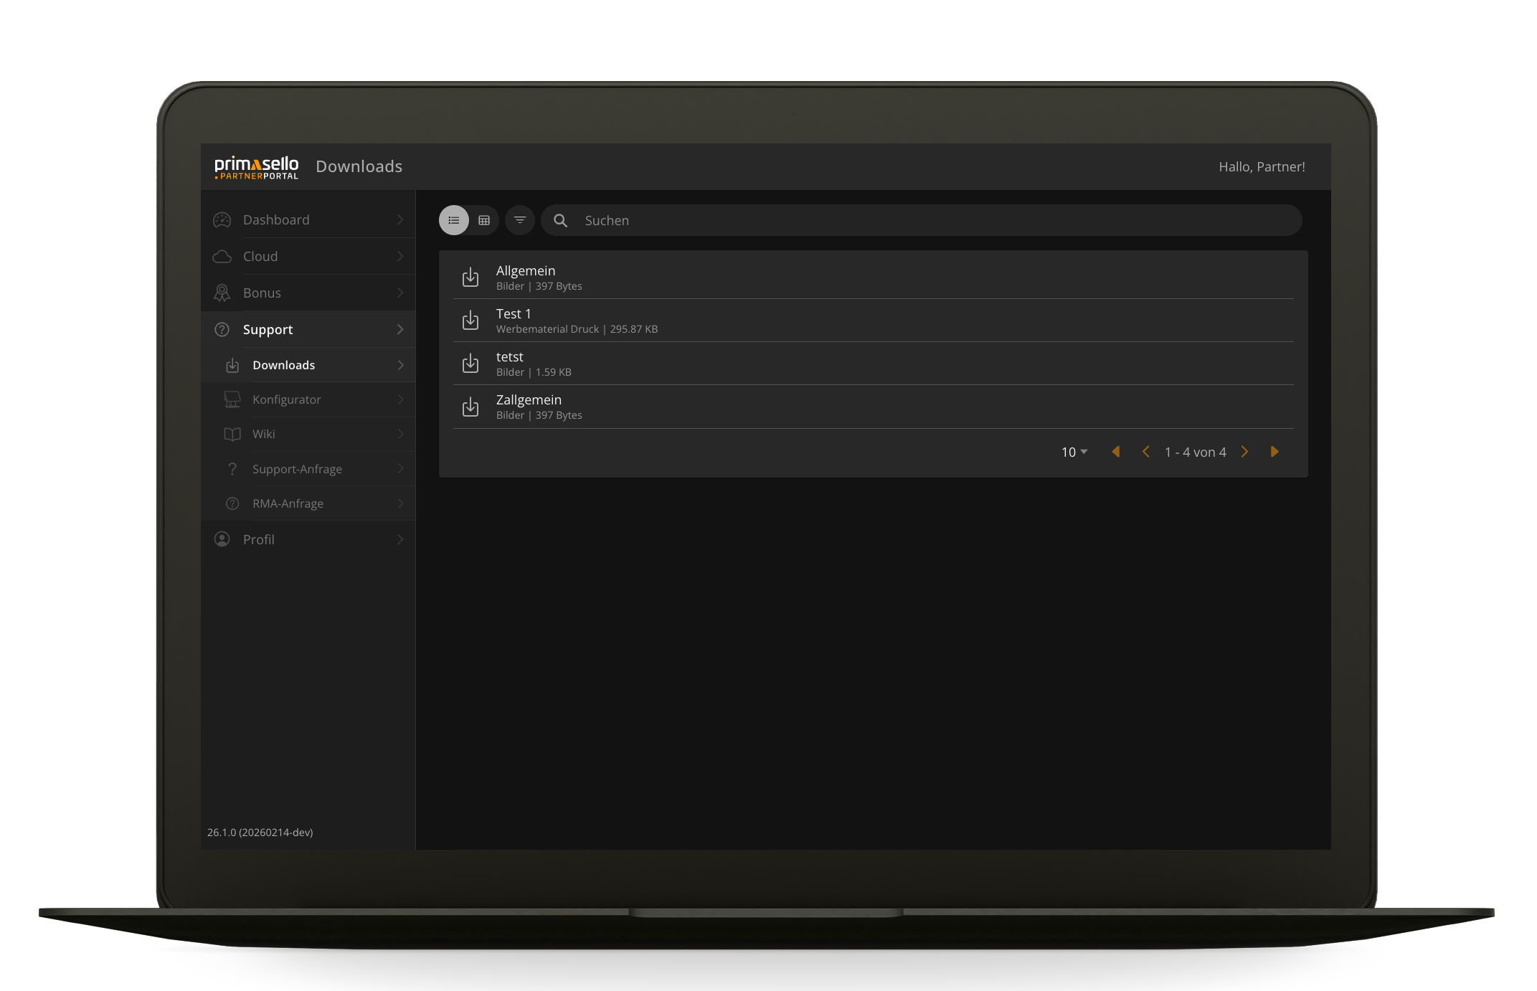This screenshot has width=1537, height=991.
Task: Click download icon for Allgemein file
Action: [x=470, y=278]
